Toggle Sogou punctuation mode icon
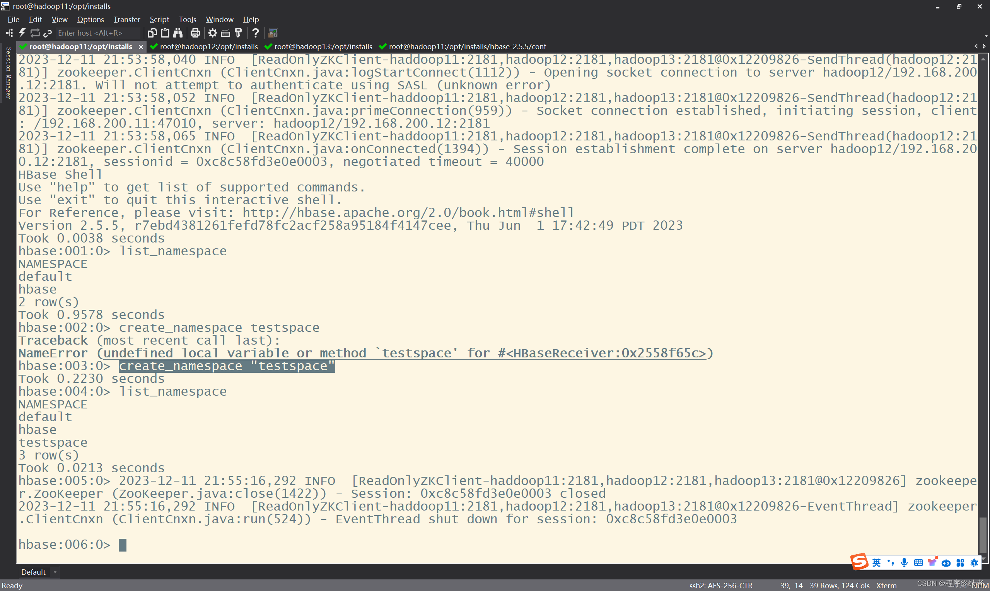The width and height of the screenshot is (990, 591). (891, 563)
